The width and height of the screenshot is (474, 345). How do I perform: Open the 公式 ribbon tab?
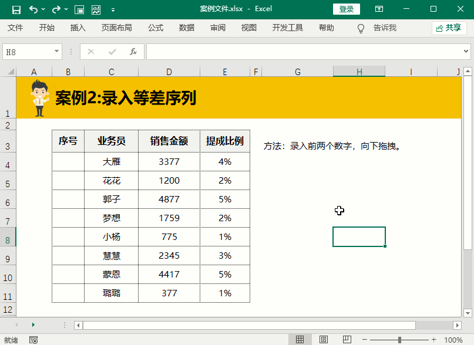(156, 28)
